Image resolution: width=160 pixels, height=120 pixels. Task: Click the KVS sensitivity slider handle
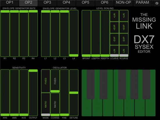[x=24, y=115]
